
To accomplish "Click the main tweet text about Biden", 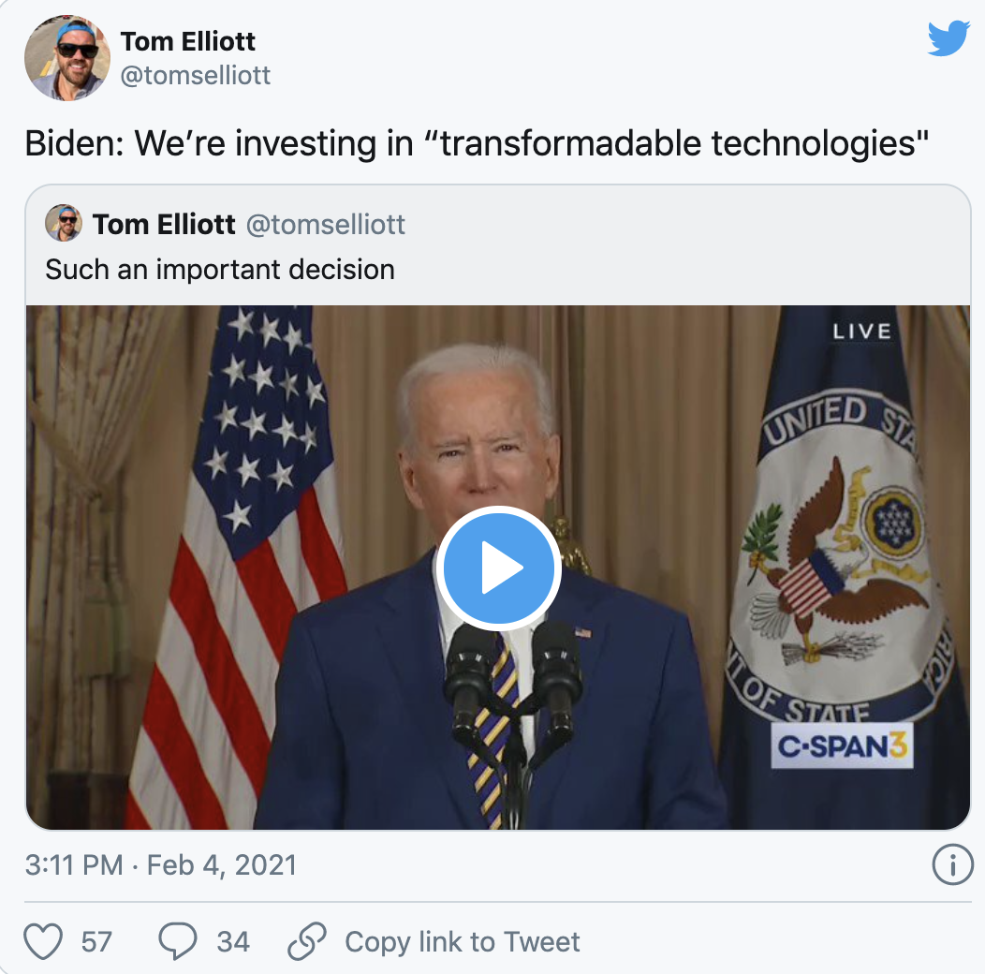I will coord(477,143).
